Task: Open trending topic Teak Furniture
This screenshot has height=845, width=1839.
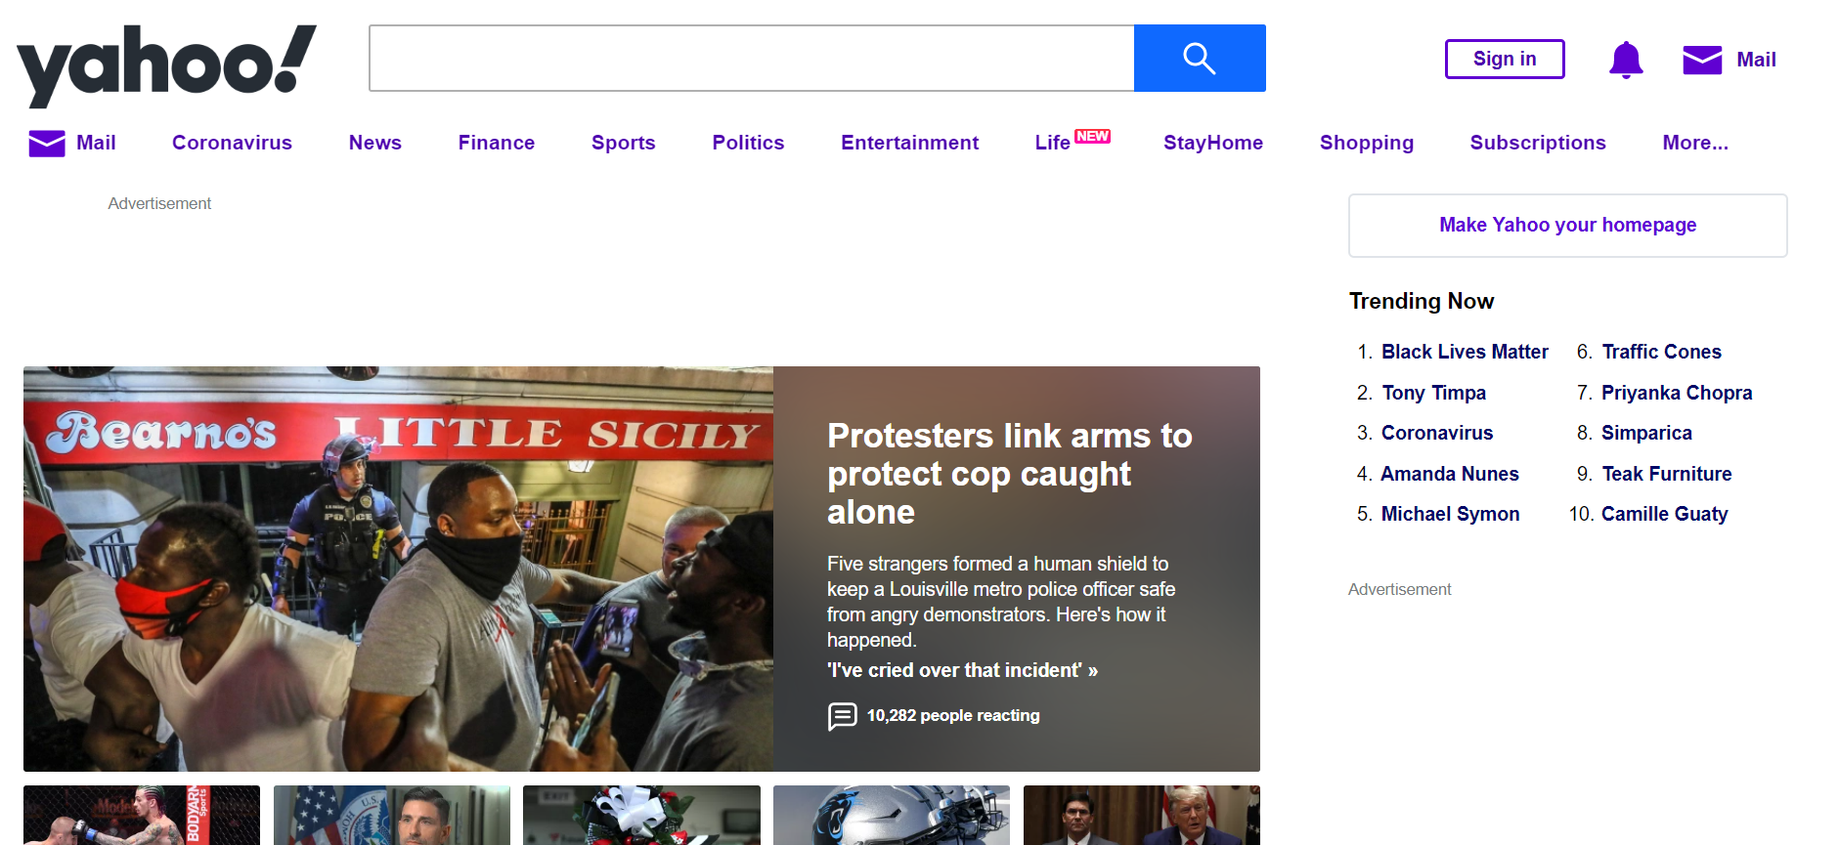Action: point(1667,474)
